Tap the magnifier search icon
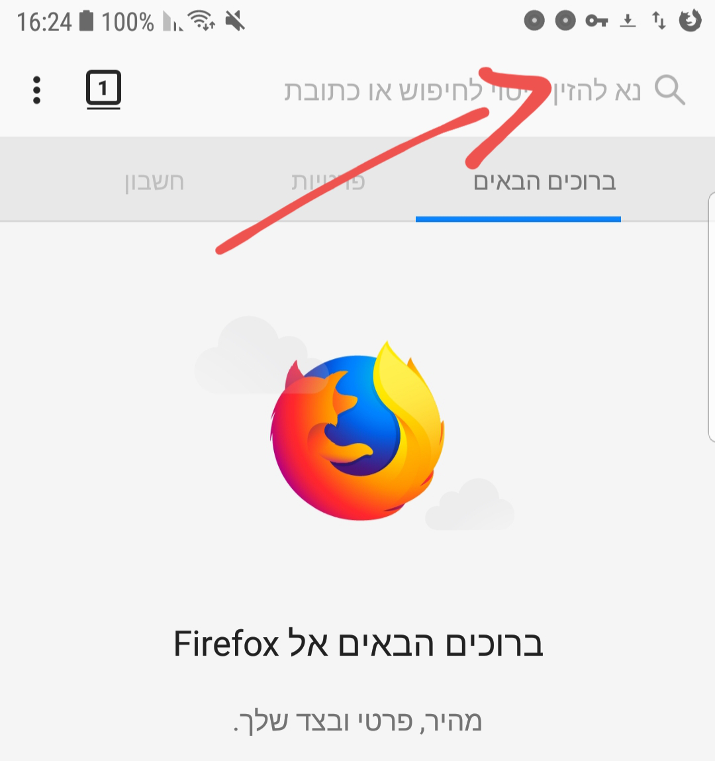715x761 pixels. [x=669, y=90]
